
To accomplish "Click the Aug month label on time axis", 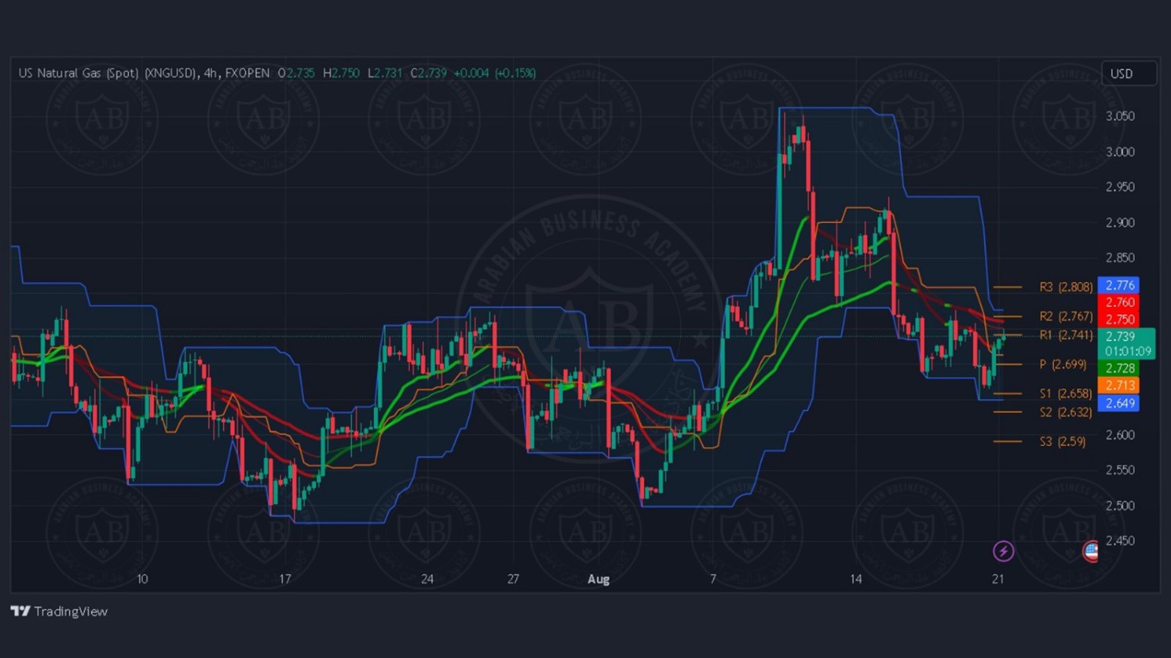I will (599, 579).
